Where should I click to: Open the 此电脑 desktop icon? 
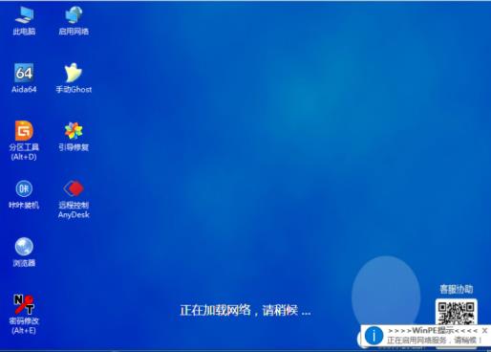pyautogui.click(x=24, y=21)
